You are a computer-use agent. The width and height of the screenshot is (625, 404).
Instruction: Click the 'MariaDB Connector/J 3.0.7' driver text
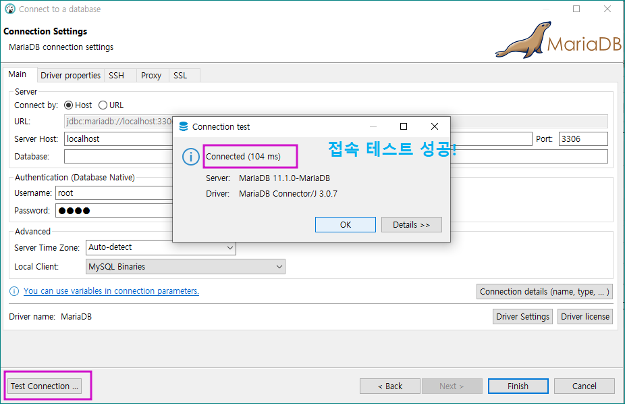tap(288, 194)
